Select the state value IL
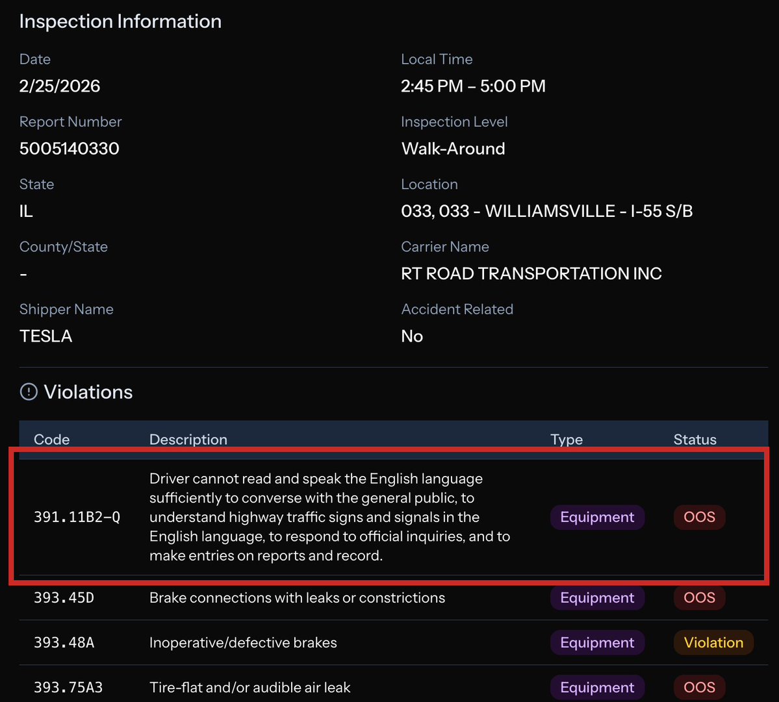 [26, 211]
